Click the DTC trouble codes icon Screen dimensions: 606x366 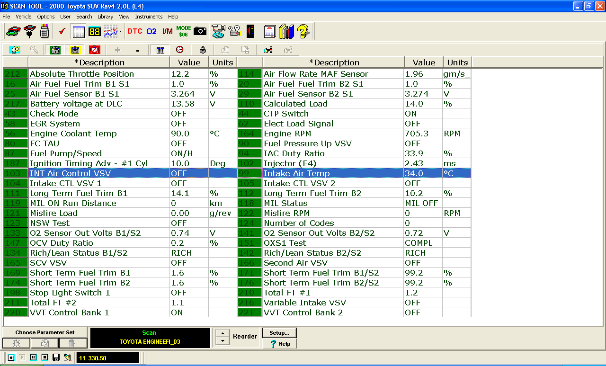tap(134, 31)
